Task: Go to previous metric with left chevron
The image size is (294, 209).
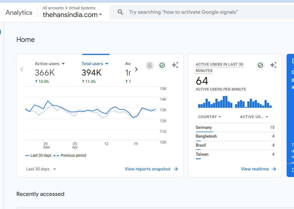Action: coord(22,69)
